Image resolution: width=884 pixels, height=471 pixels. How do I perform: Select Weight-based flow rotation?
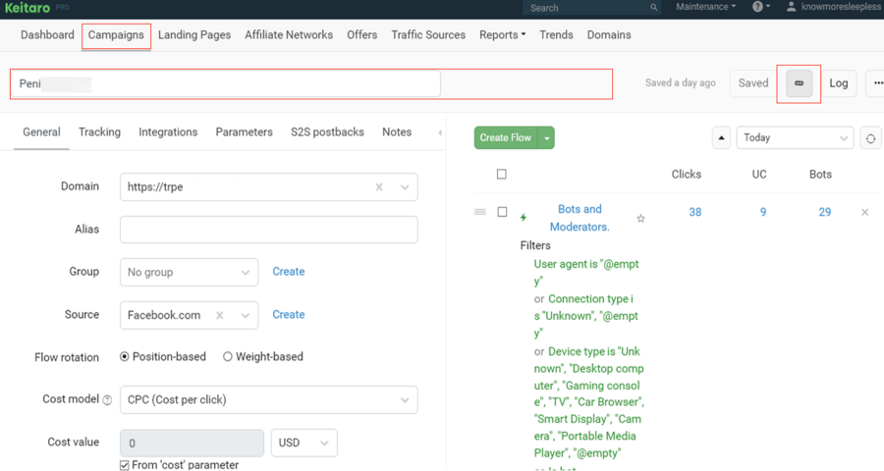pos(227,356)
